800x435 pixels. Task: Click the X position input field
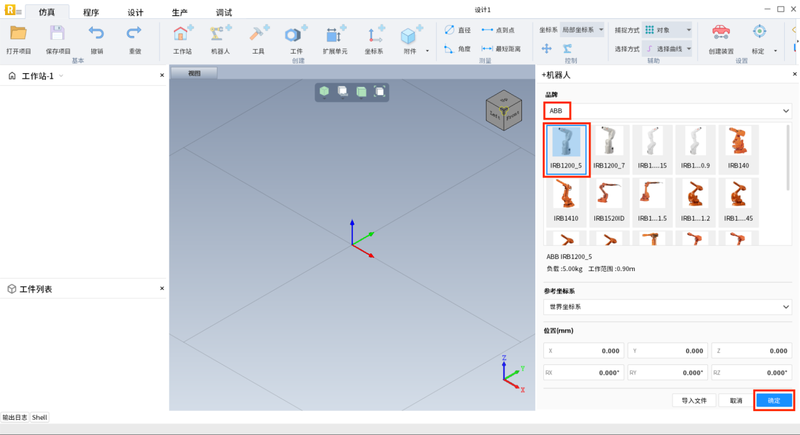coord(584,351)
